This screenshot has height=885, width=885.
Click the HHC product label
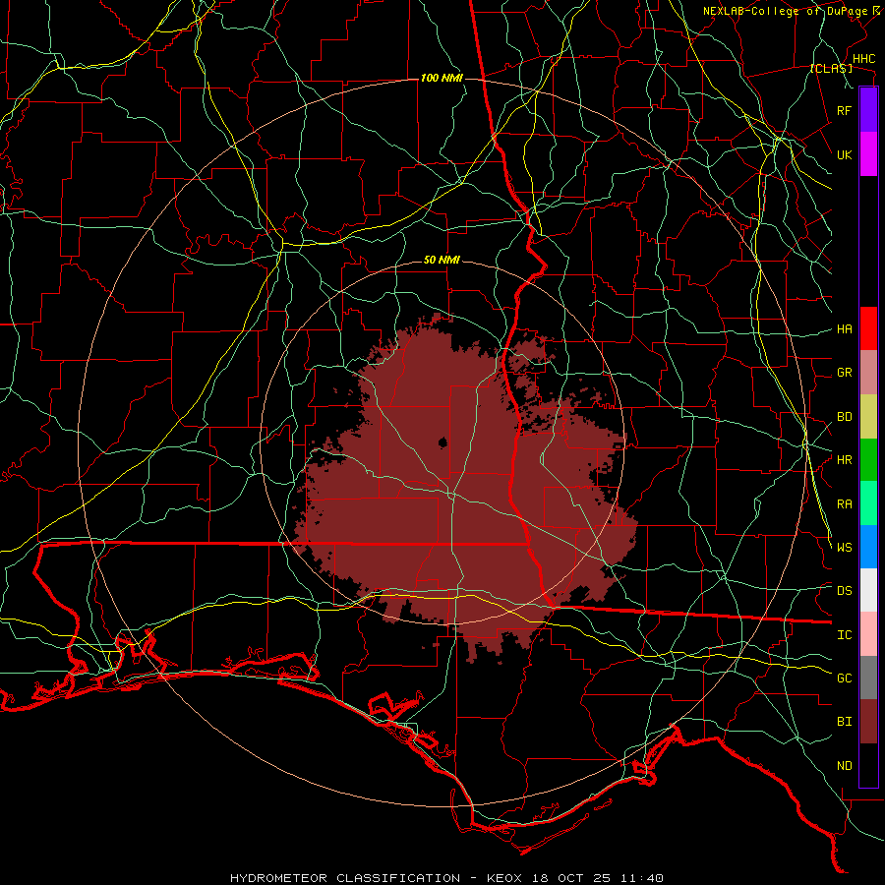[x=863, y=59]
